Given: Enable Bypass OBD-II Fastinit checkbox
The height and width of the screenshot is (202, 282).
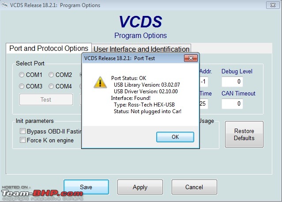Looking at the screenshot, I should pyautogui.click(x=23, y=131).
